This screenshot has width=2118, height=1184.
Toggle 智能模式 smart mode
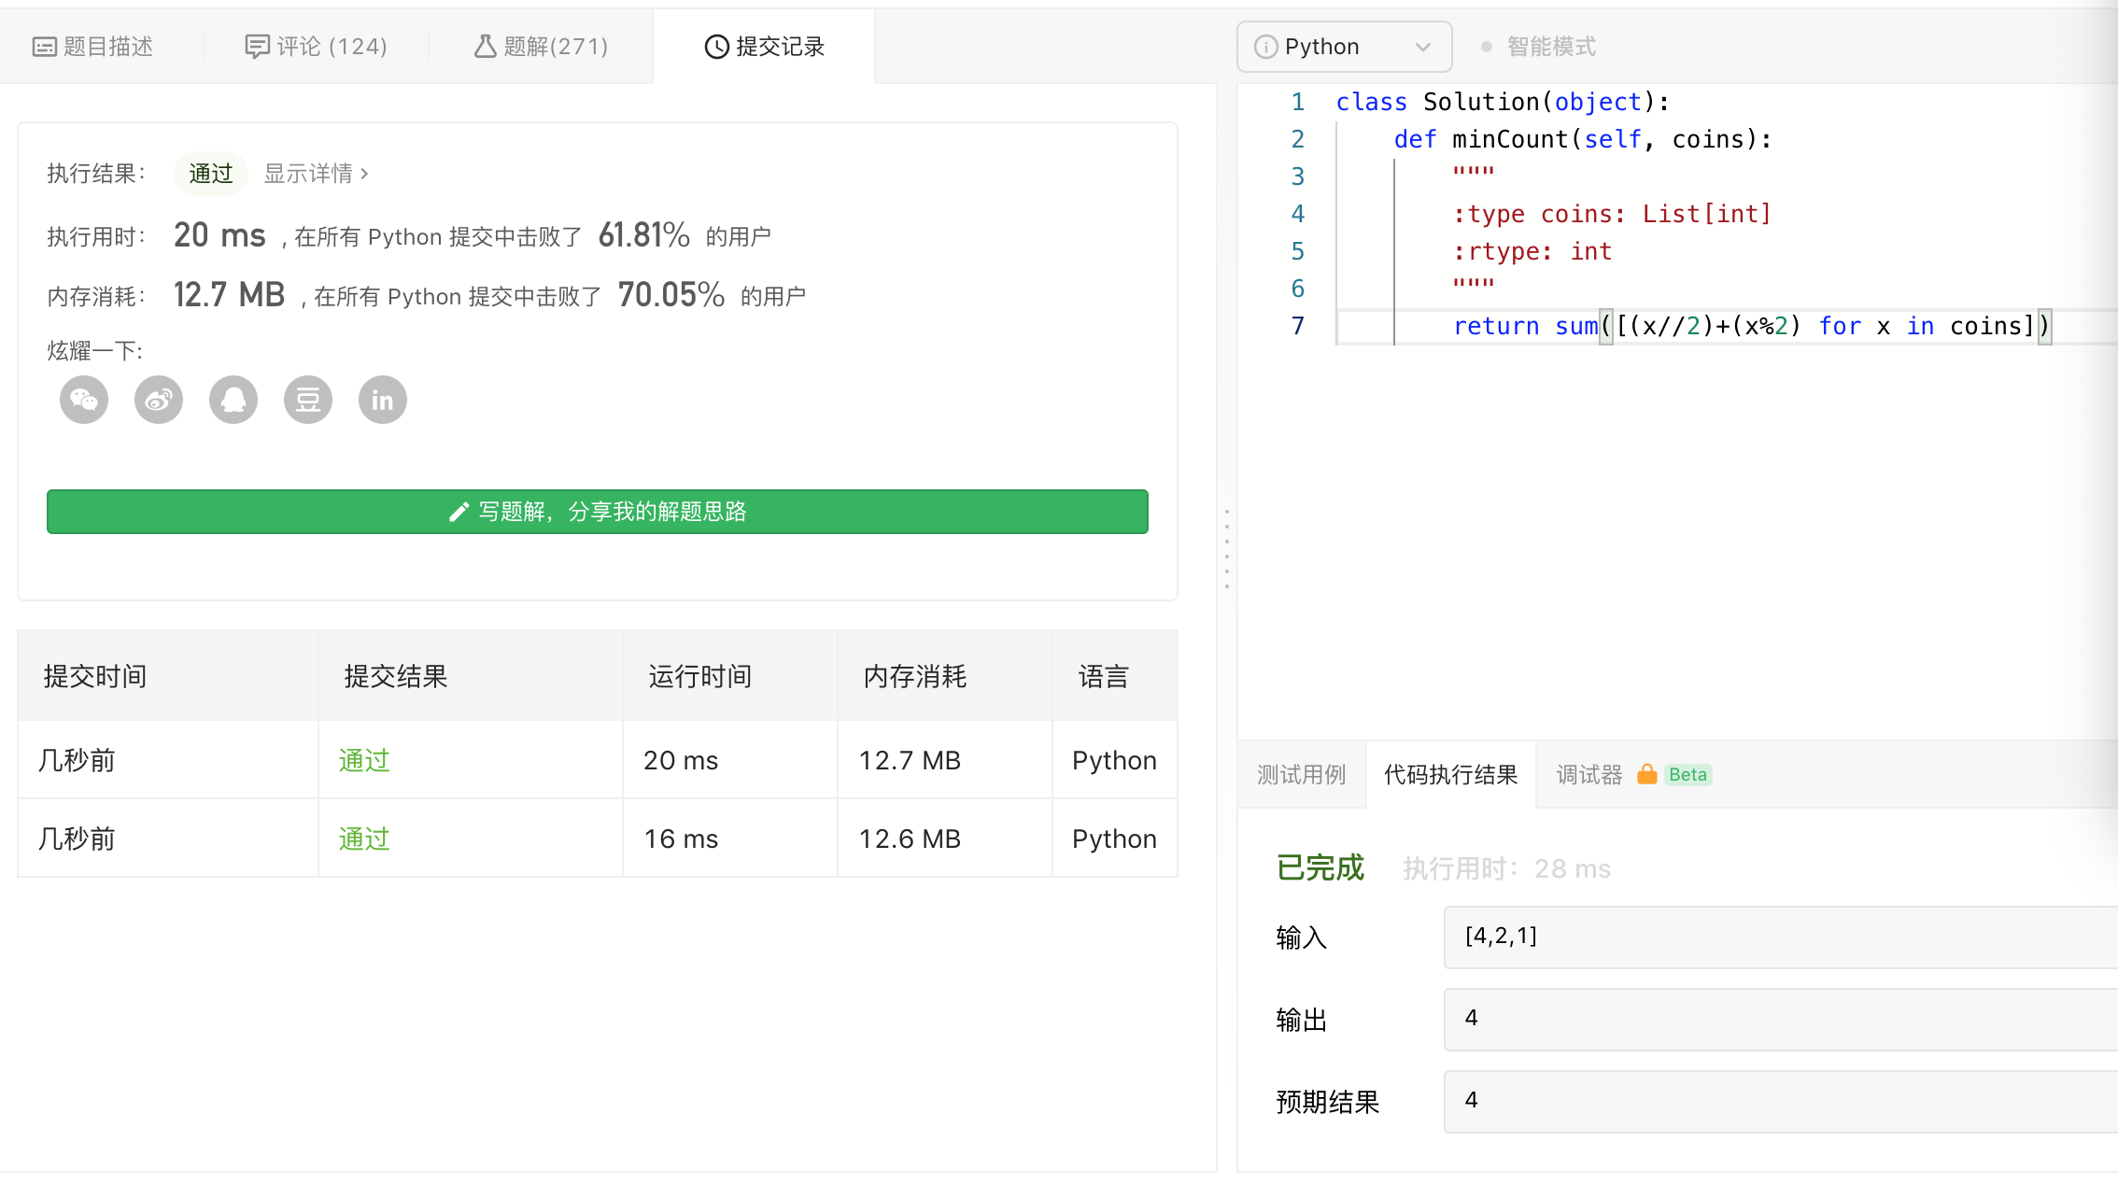[1539, 47]
